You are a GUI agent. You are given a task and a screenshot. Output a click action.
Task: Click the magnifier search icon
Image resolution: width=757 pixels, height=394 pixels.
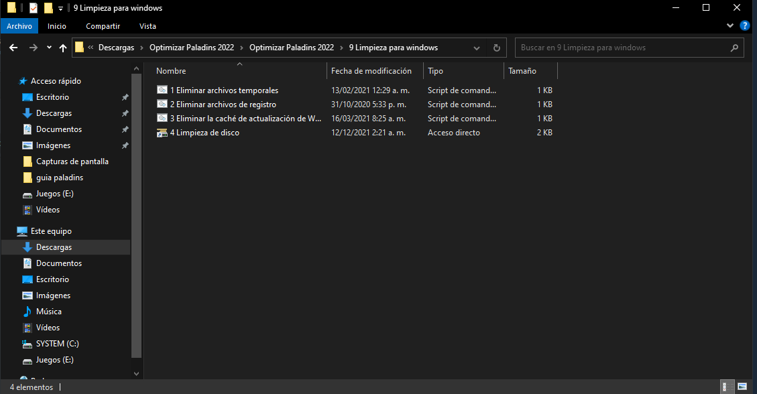734,48
